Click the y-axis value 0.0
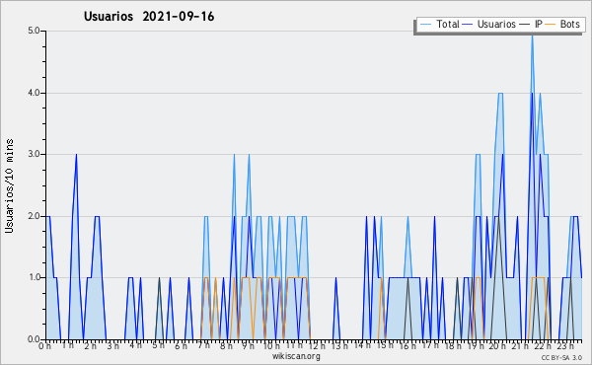This screenshot has height=365, width=592. [x=34, y=339]
